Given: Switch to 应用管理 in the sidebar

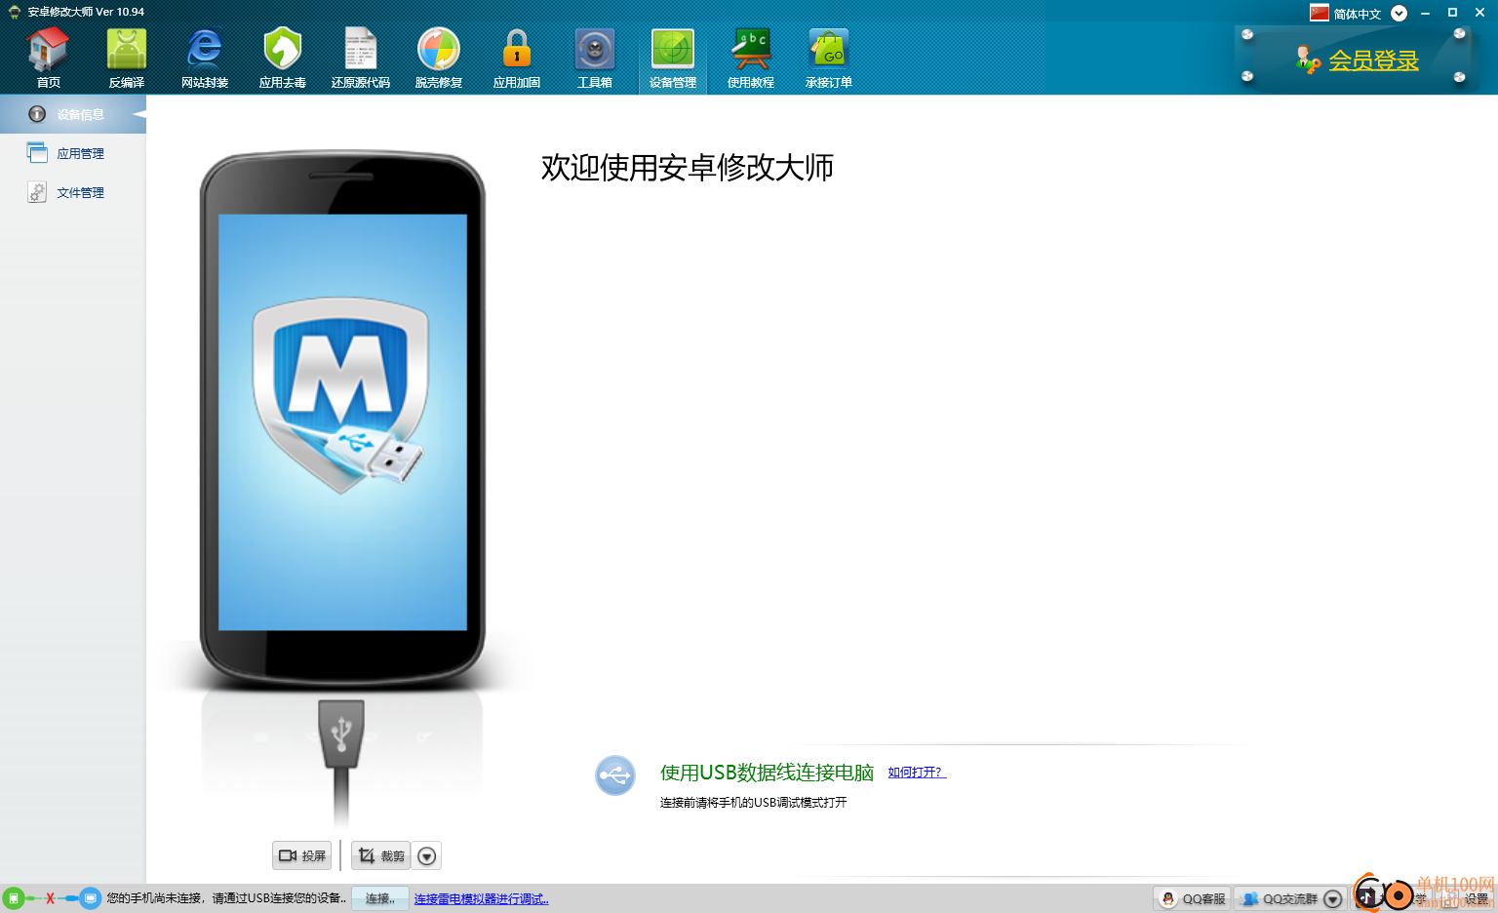Looking at the screenshot, I should [73, 153].
